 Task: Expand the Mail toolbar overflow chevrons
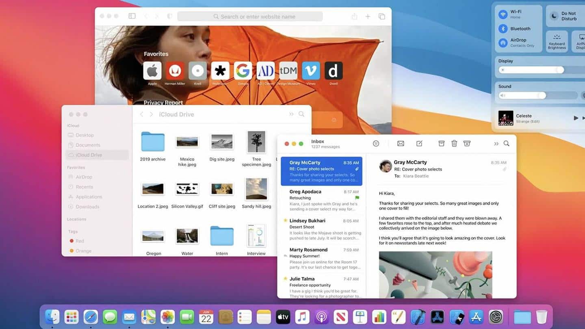coord(496,144)
